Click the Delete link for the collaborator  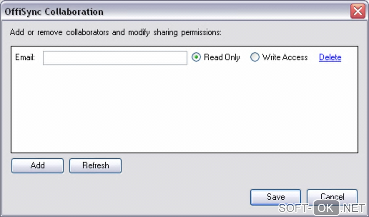[330, 57]
